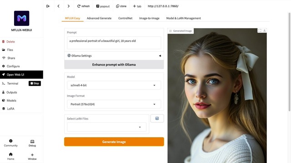Download the generated image
Image resolution: width=291 pixels, height=163 pixels.
point(265,30)
